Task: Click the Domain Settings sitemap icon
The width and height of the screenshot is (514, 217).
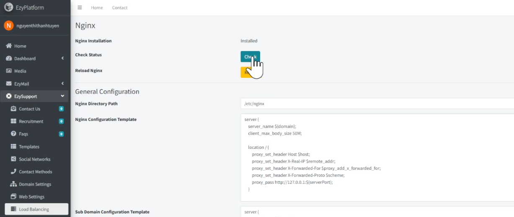Action: pyautogui.click(x=13, y=184)
